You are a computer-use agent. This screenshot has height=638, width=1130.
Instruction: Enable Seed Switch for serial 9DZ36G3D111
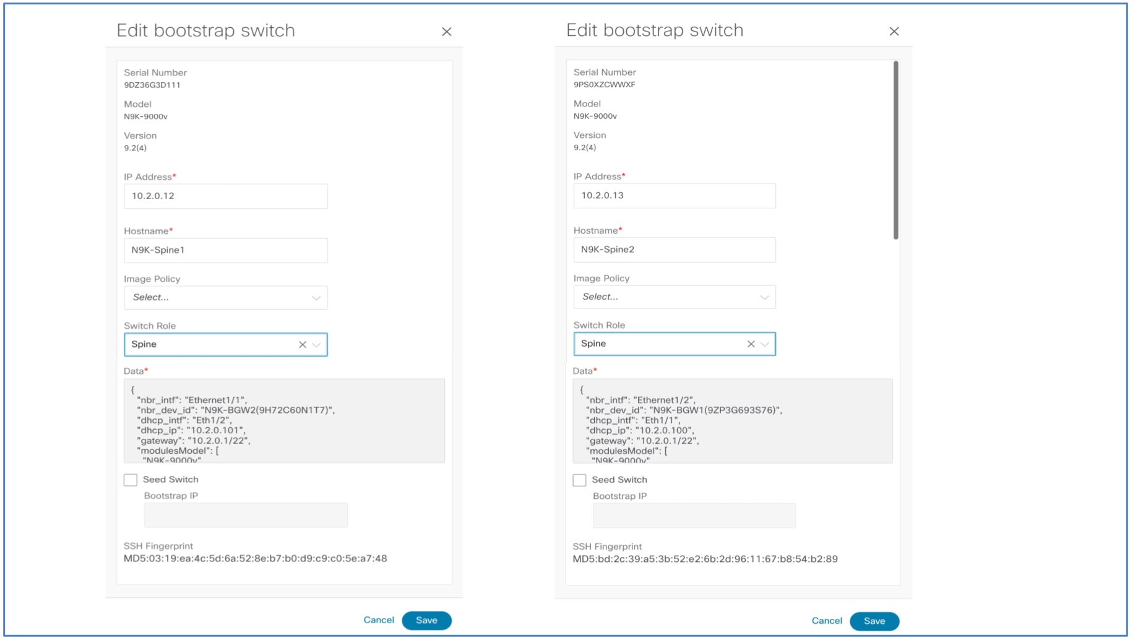point(131,480)
